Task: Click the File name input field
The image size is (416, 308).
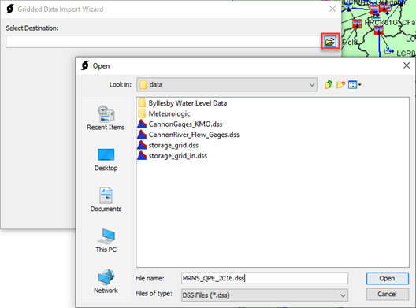Action: [265, 278]
